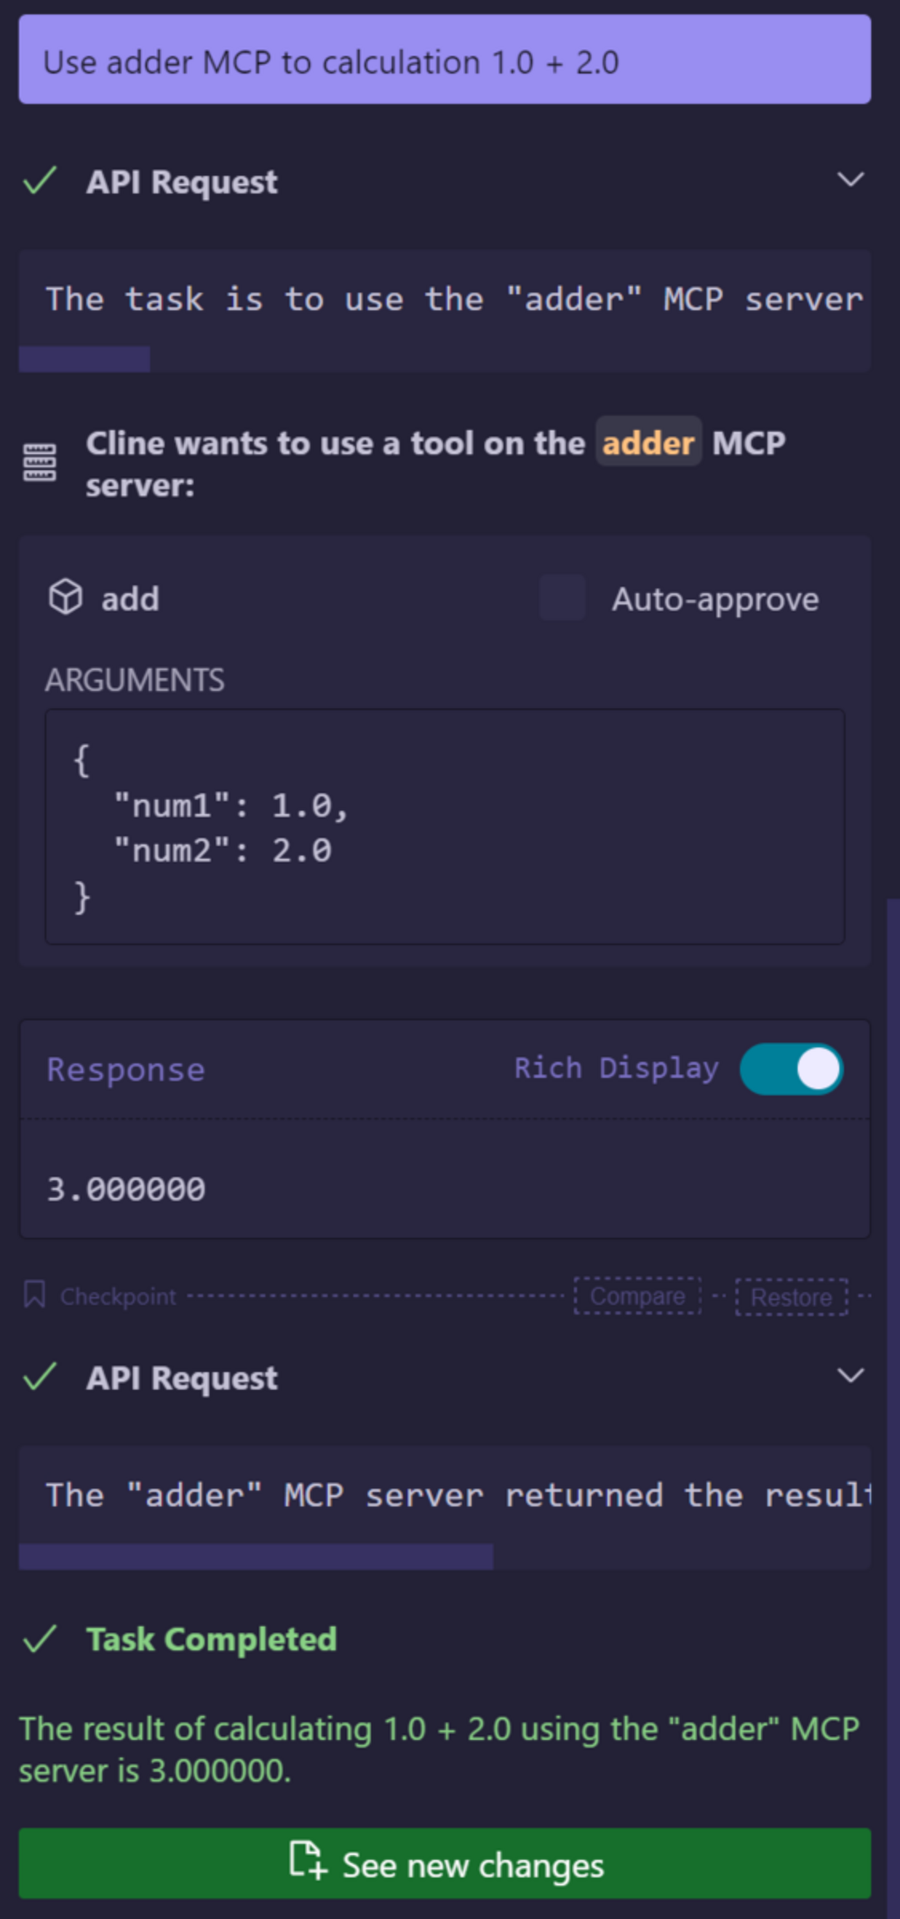Collapse the second API Request chevron
Screen dimensions: 900x1919
(850, 1375)
